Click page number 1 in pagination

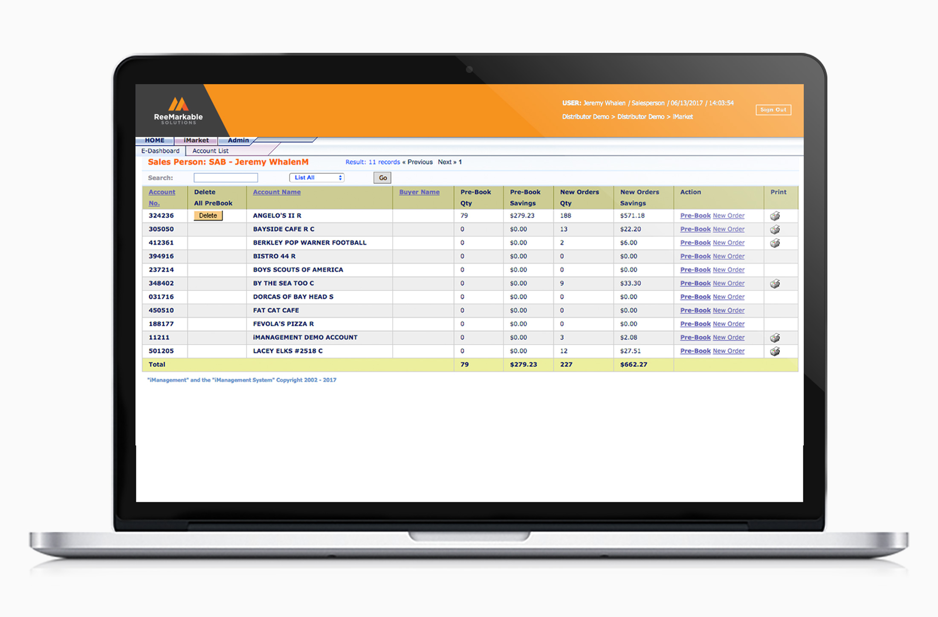click(460, 162)
